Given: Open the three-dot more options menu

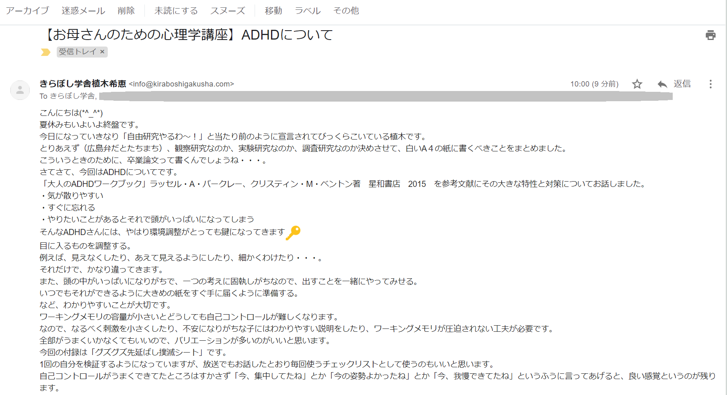Looking at the screenshot, I should tap(710, 84).
